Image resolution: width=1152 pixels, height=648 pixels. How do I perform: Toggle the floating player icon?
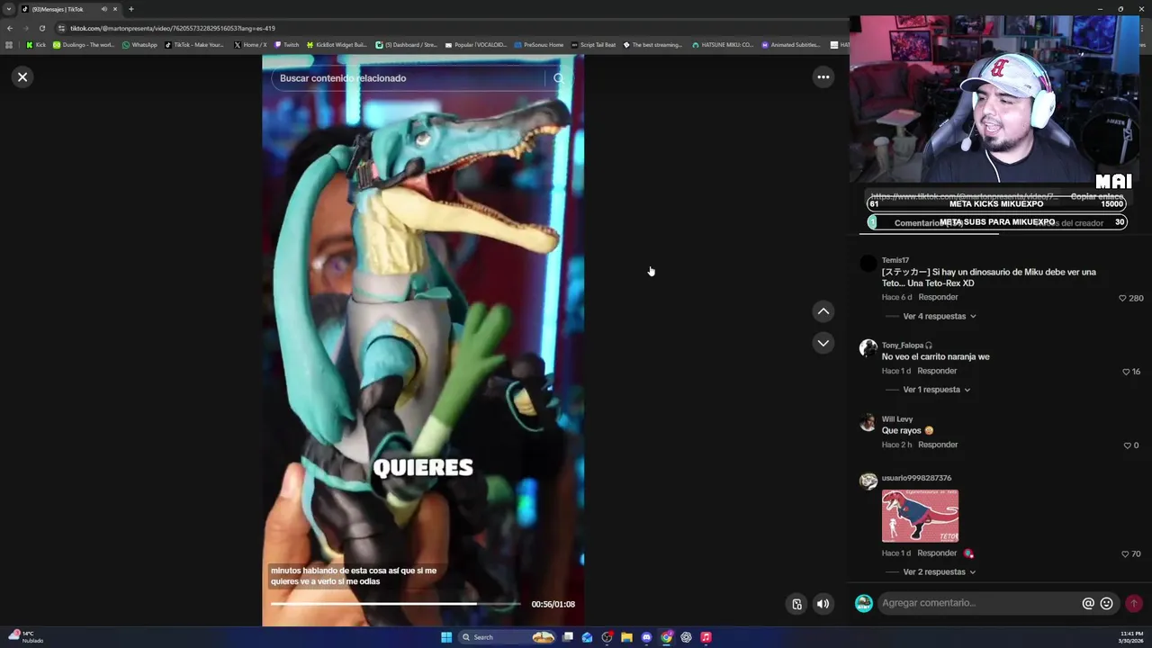[796, 604]
